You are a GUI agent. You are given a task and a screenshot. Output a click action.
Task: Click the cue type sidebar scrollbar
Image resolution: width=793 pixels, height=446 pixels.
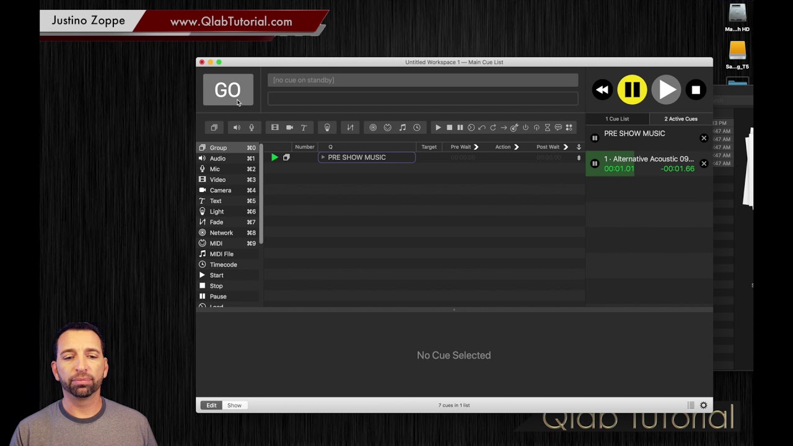tap(261, 194)
